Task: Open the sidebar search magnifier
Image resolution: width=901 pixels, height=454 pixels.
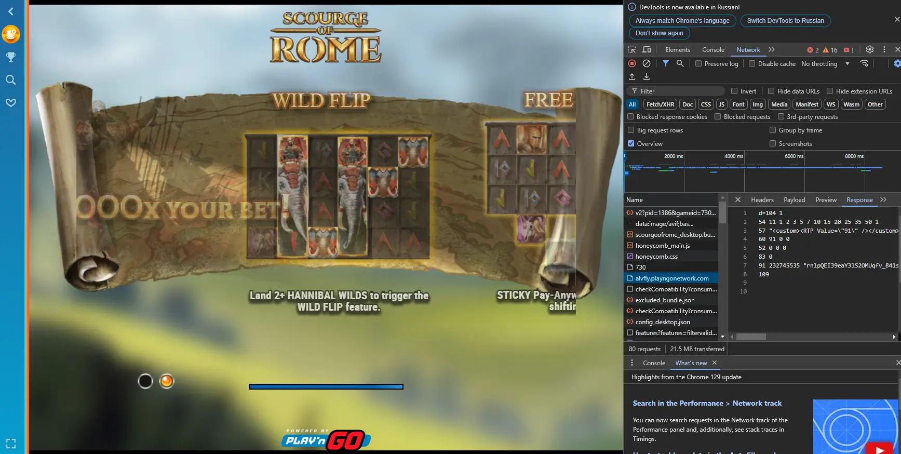Action: tap(11, 80)
